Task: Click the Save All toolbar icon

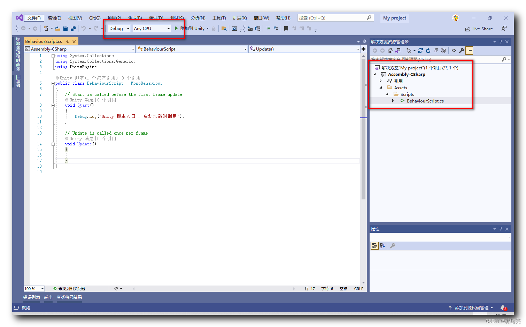Action: click(73, 28)
